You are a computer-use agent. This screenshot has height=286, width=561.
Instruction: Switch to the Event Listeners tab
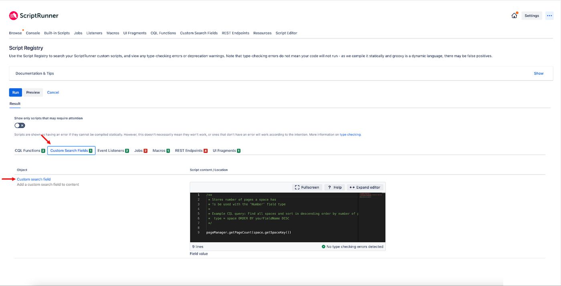coord(113,151)
